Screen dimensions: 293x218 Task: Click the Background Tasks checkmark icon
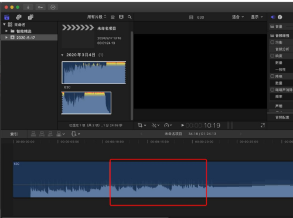coord(53,7)
